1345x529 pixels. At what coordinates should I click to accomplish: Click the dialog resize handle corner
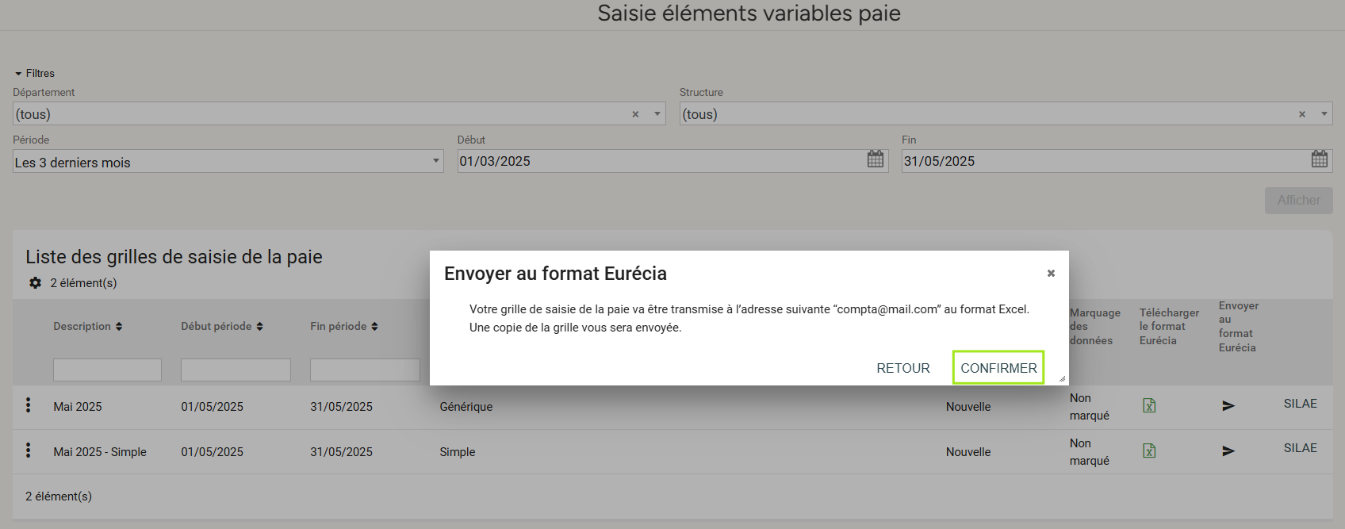1062,378
